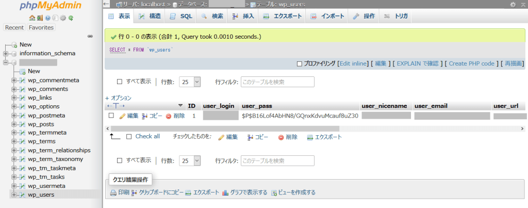
Task: Click scrollbar right arrow under the table
Action: tap(522, 129)
